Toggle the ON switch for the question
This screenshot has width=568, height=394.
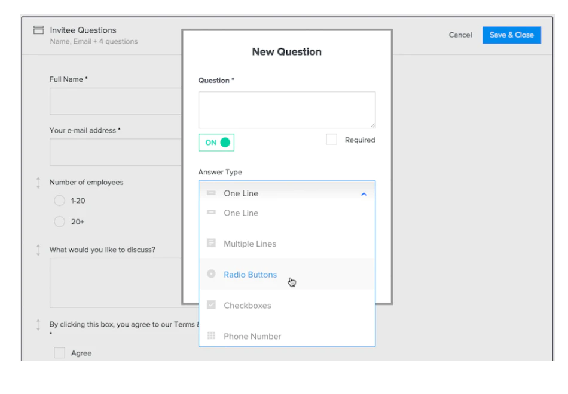tap(216, 143)
